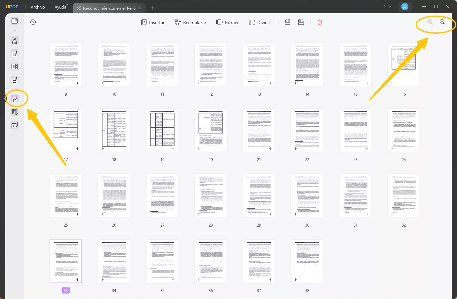This screenshot has width=457, height=299.
Task: Close the Reconocimien...s en el Perú tab
Action: pos(140,8)
